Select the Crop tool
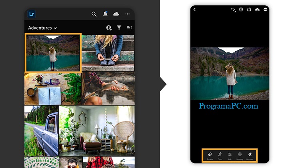 [220, 155]
